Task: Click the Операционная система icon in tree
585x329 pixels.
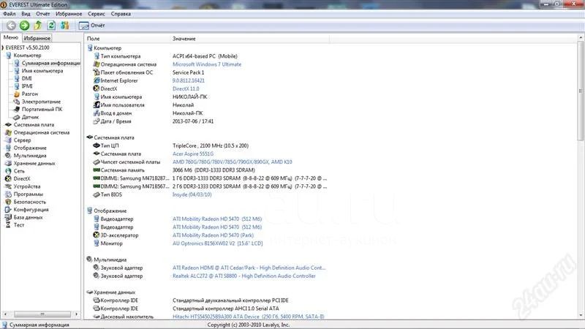Action: (x=8, y=132)
